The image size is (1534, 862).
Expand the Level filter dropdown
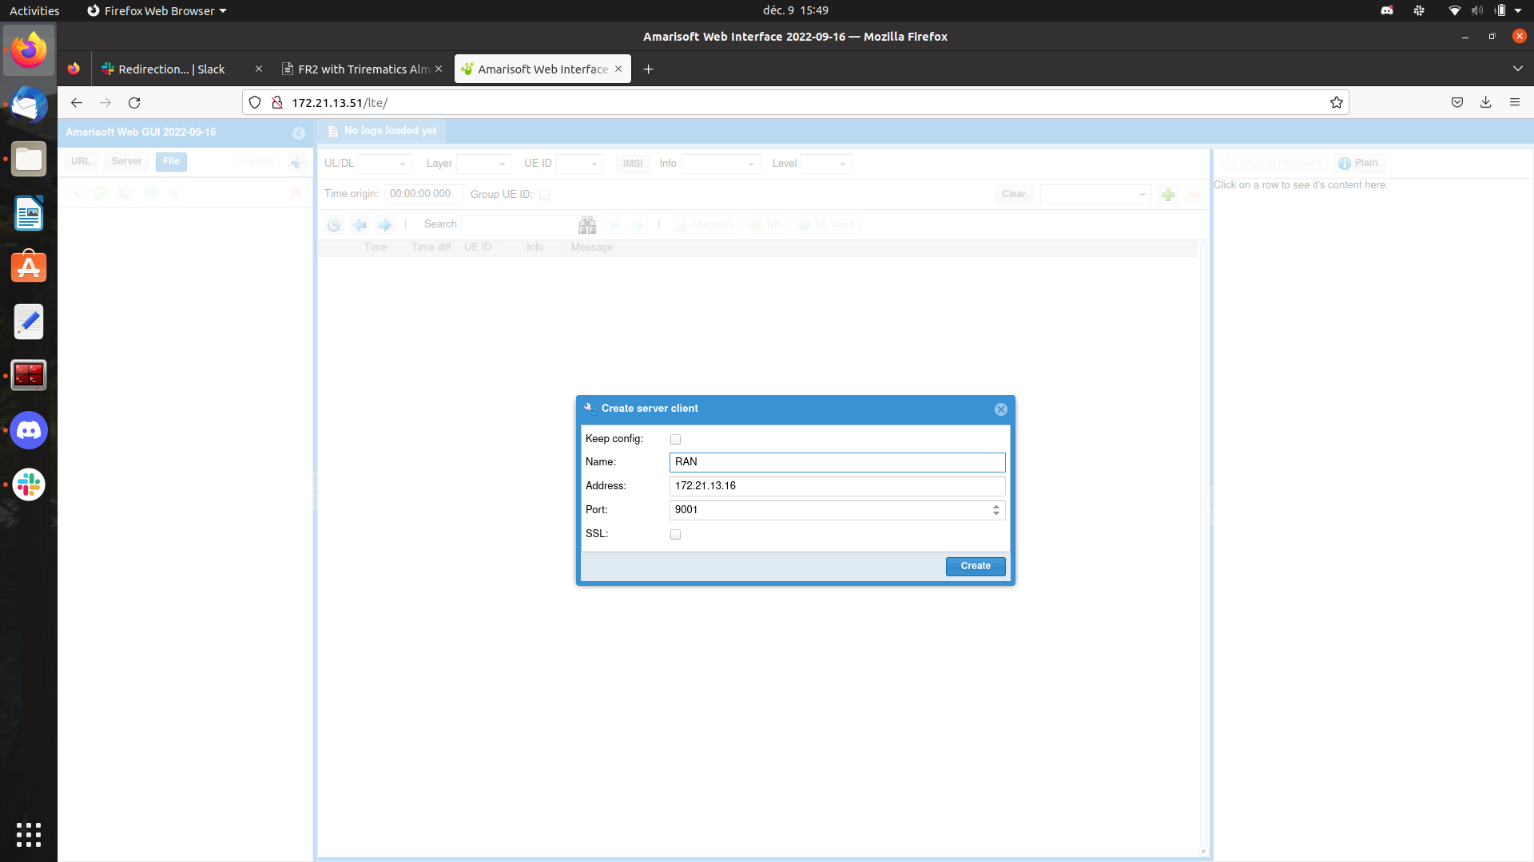tap(842, 163)
